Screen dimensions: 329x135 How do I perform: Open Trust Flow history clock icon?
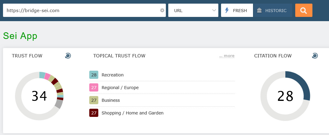coord(68,56)
